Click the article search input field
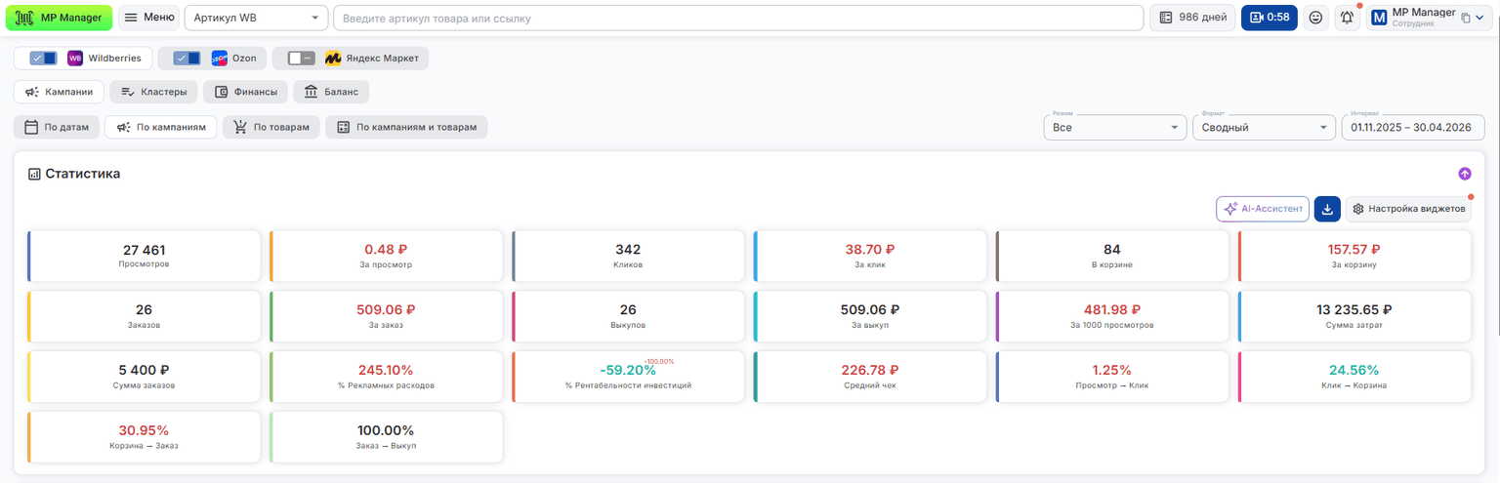This screenshot has width=1500, height=483. coord(738,18)
